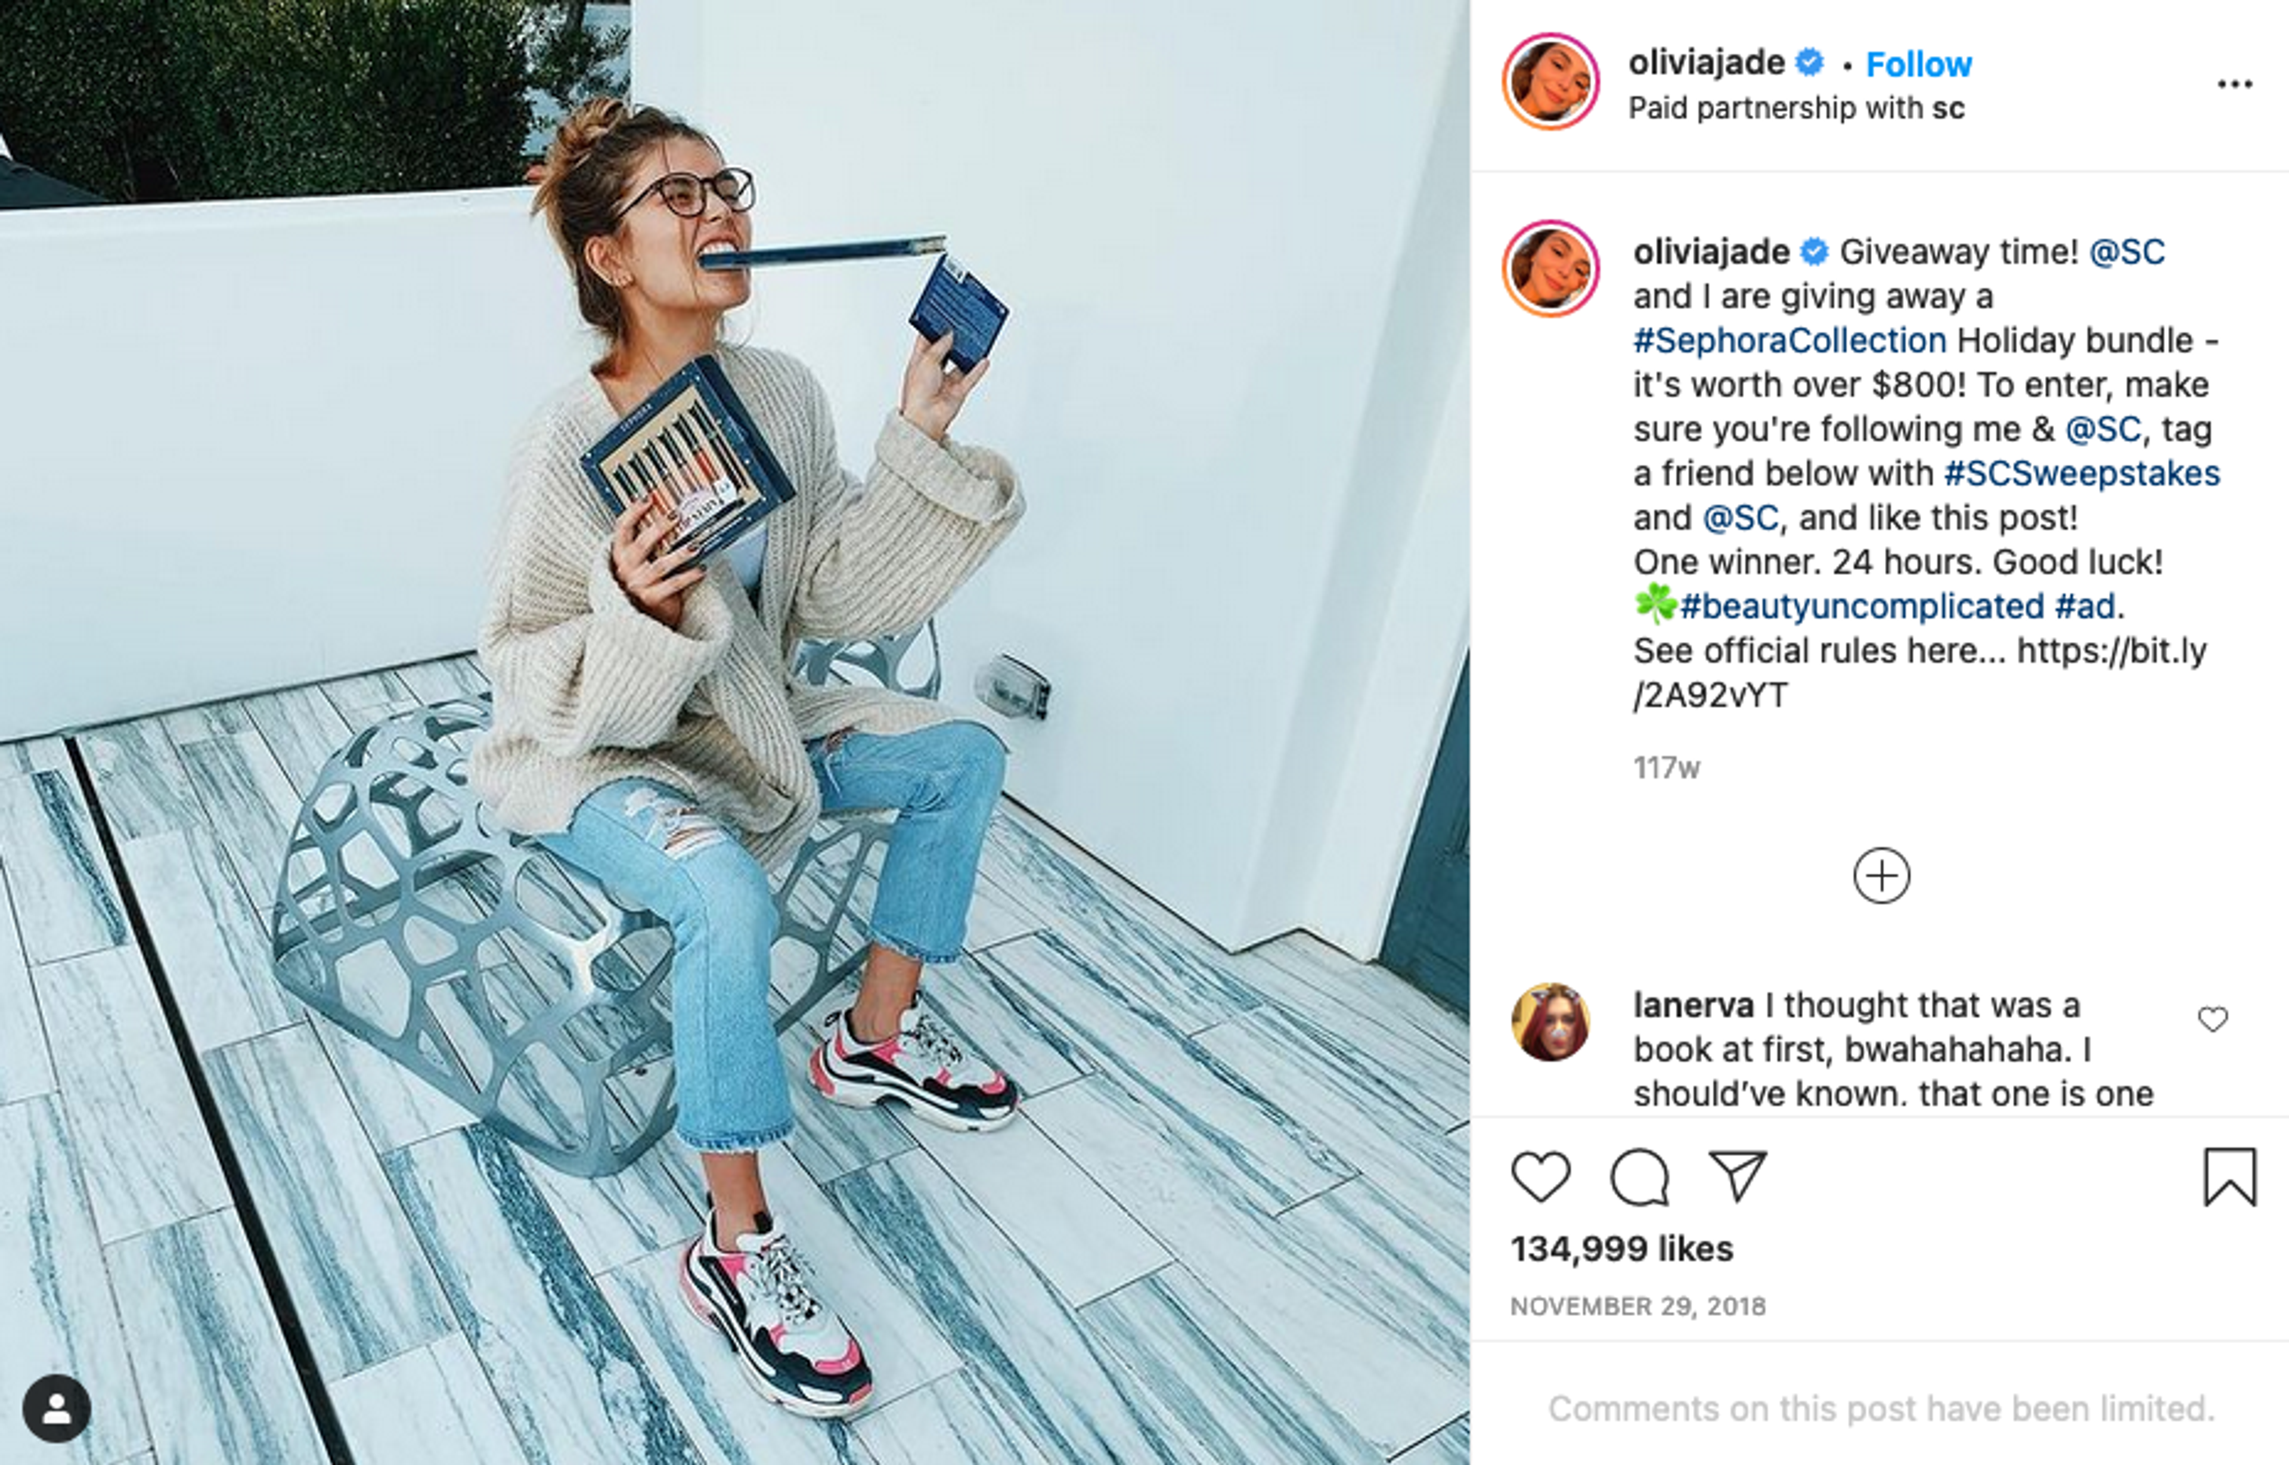This screenshot has height=1465, width=2289.
Task: View the 134,999 likes list
Action: pyautogui.click(x=1621, y=1249)
